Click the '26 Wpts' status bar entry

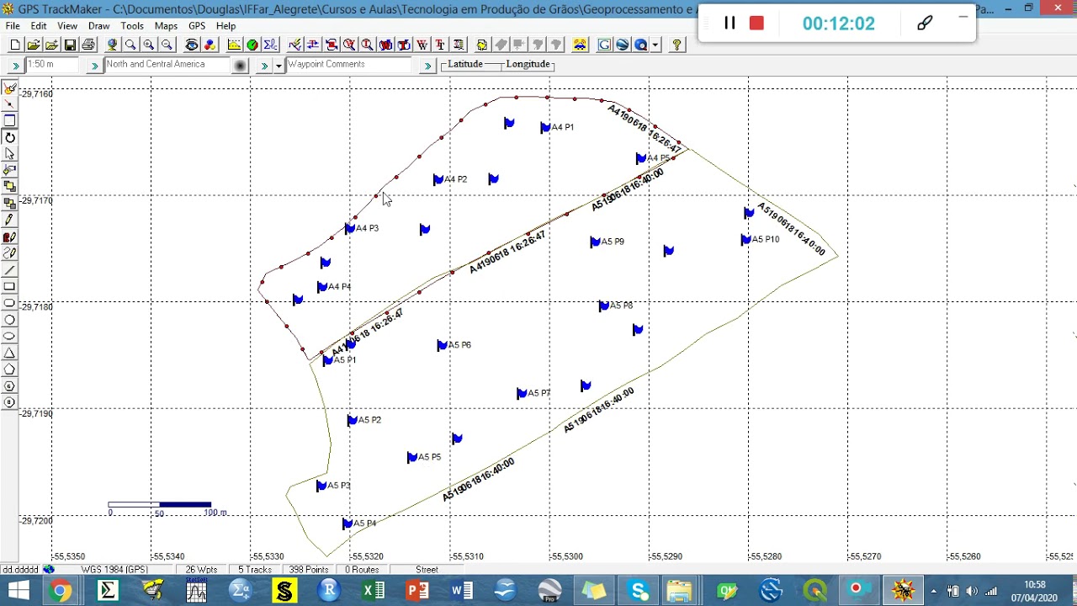201,570
